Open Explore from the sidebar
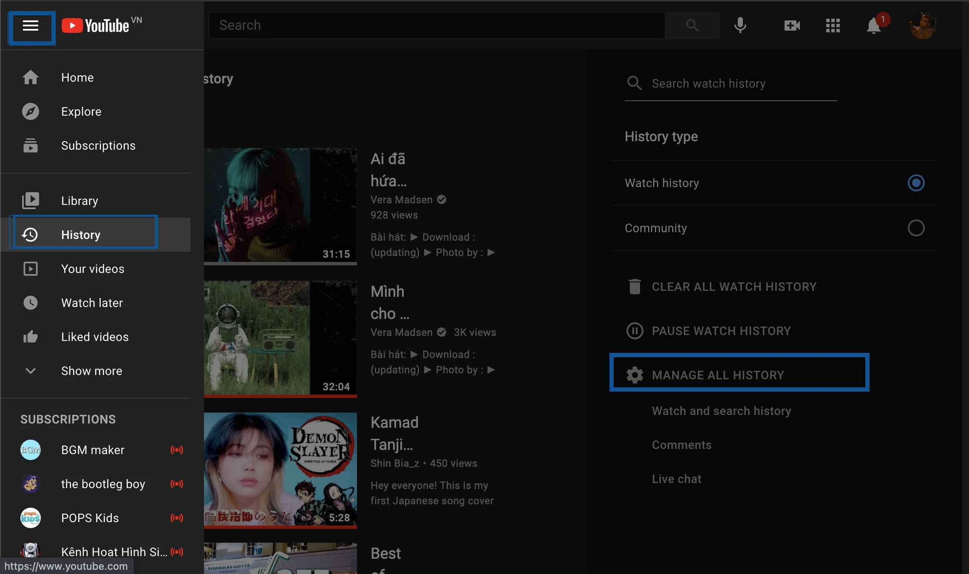Viewport: 969px width, 574px height. tap(96, 111)
